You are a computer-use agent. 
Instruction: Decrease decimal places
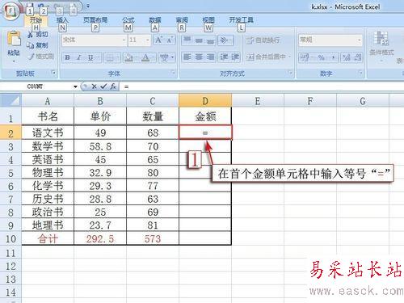click(357, 57)
